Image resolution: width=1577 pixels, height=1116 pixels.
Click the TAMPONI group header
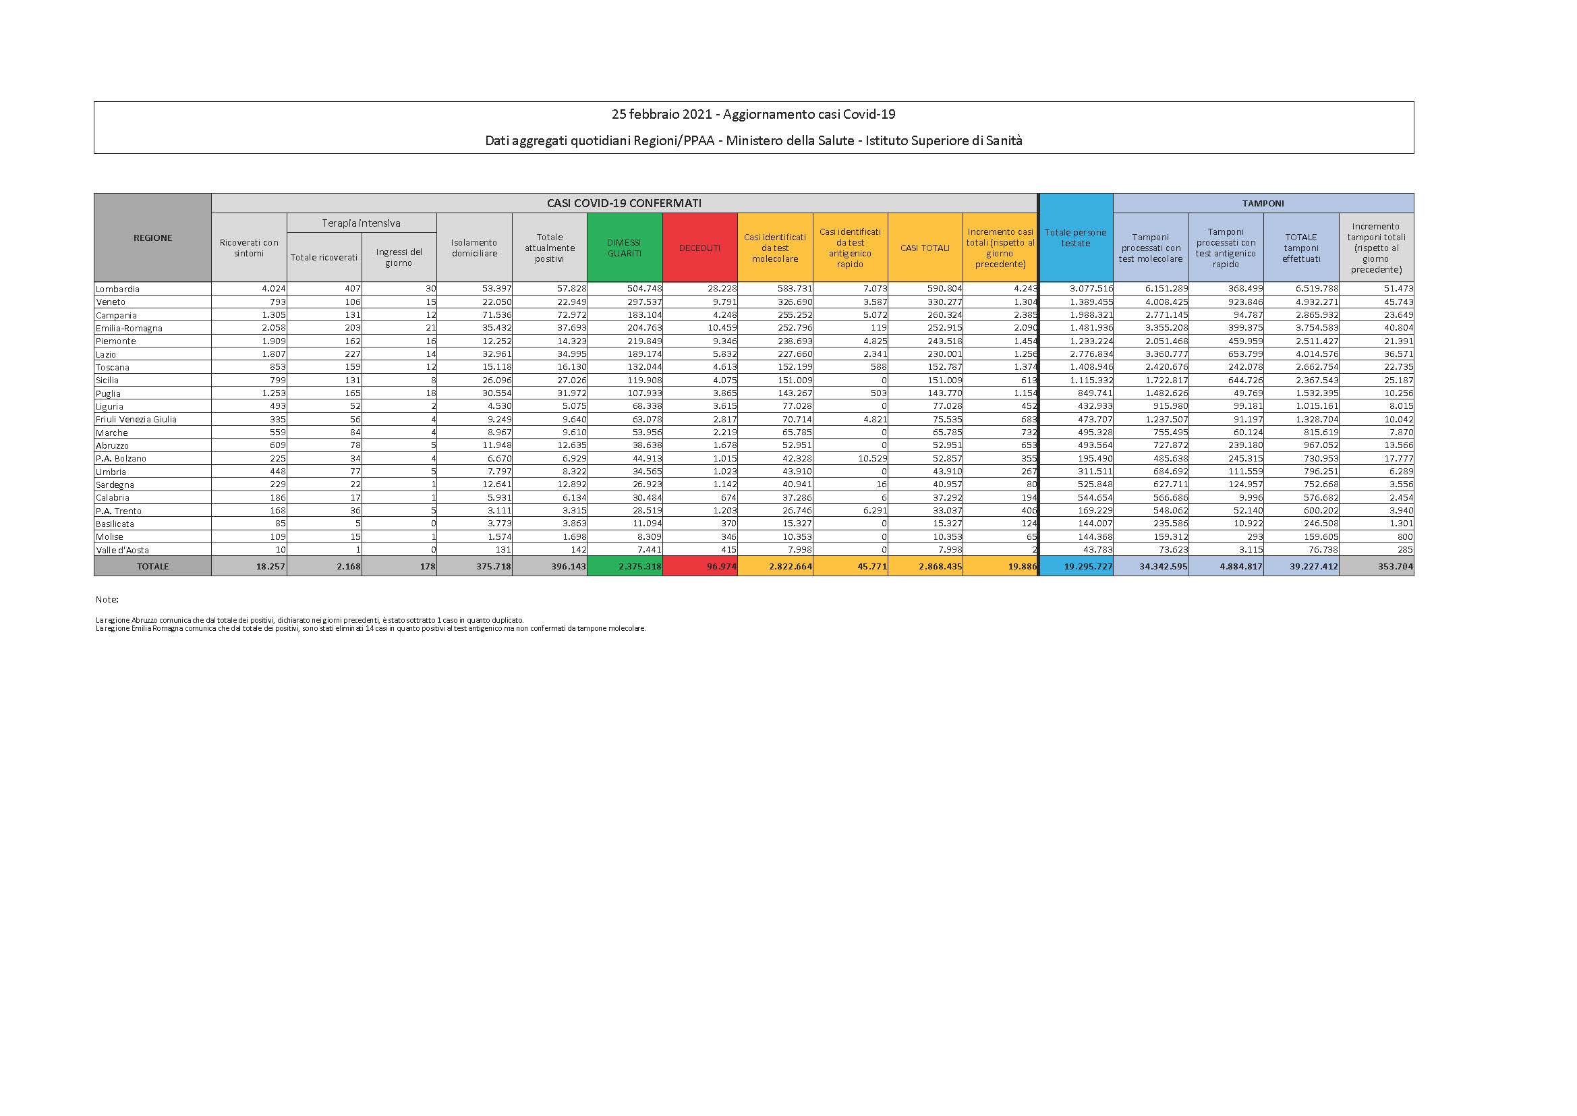tap(1263, 203)
